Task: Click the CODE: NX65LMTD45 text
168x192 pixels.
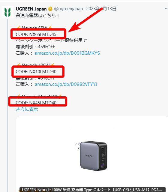Action: [x=36, y=34]
